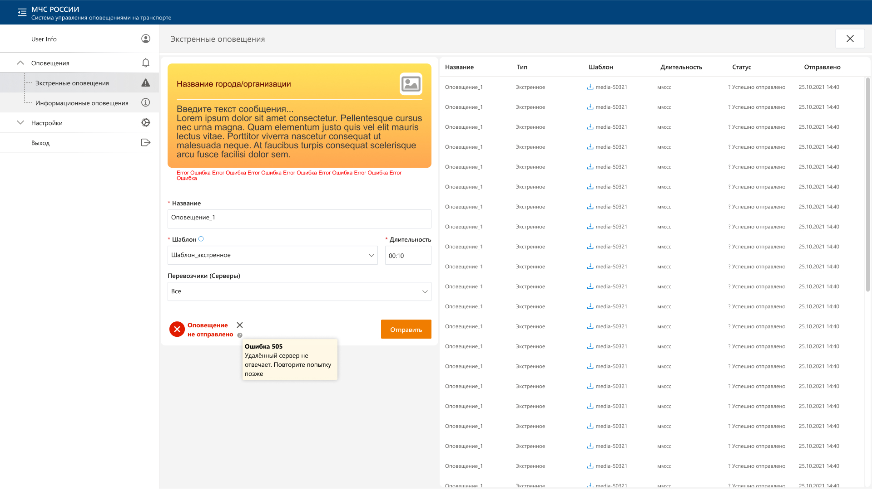Select Выход menu item

pyautogui.click(x=40, y=143)
